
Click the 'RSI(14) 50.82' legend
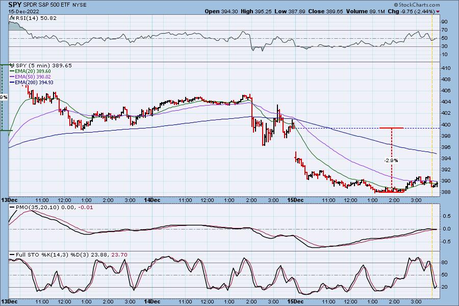[36, 18]
